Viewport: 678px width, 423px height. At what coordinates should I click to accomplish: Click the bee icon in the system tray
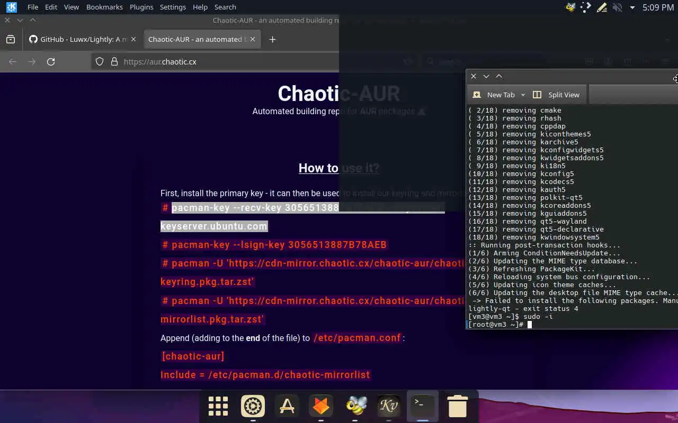pyautogui.click(x=570, y=7)
